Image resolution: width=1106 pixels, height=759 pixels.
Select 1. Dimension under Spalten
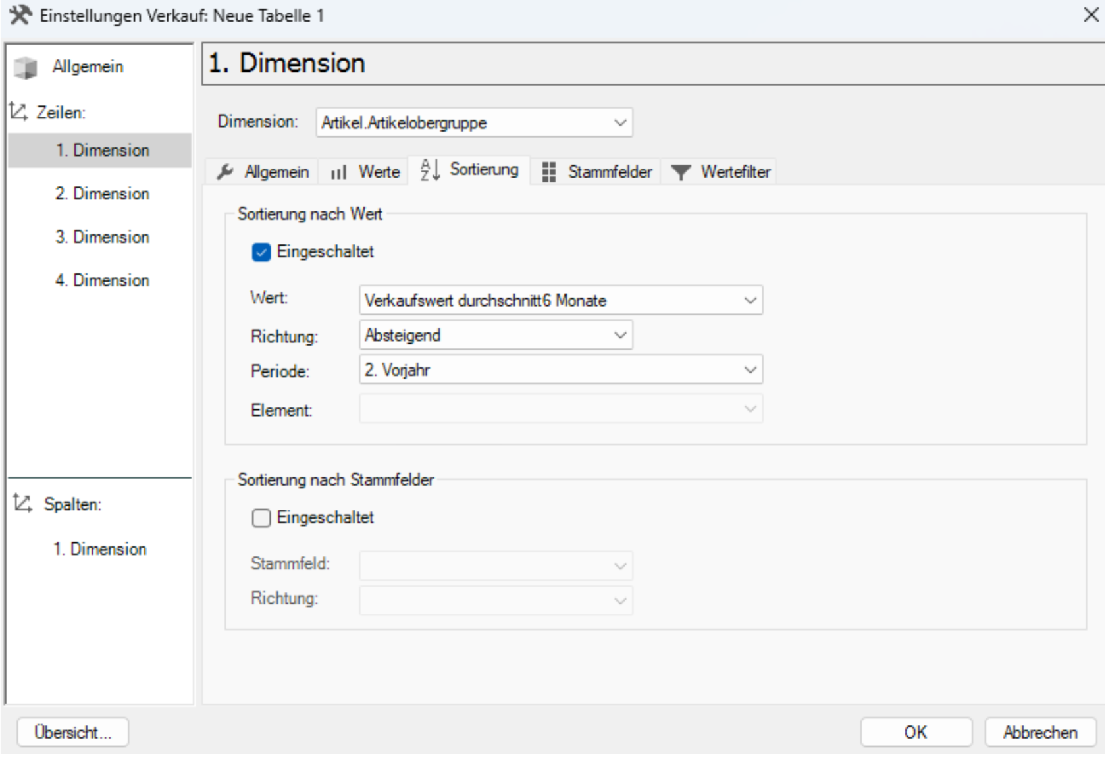click(100, 549)
